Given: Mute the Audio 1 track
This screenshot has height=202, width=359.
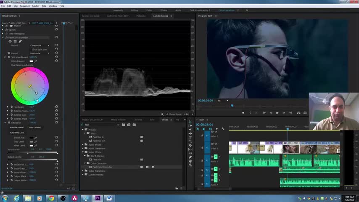Looking at the screenshot, I should click(215, 157).
